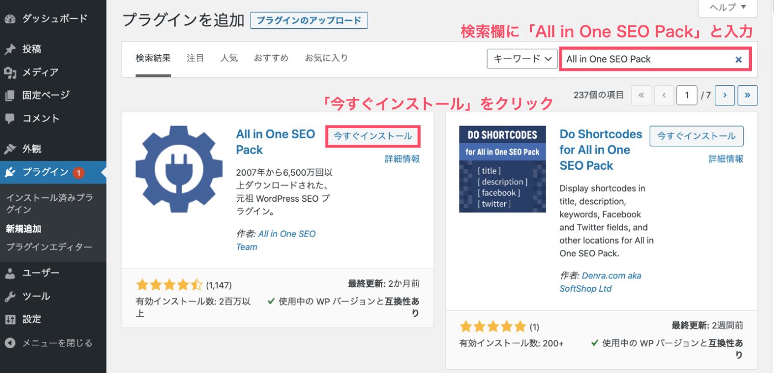Click the pushpin icon next to 投稿
Viewport: 774px width, 373px height.
[x=10, y=49]
